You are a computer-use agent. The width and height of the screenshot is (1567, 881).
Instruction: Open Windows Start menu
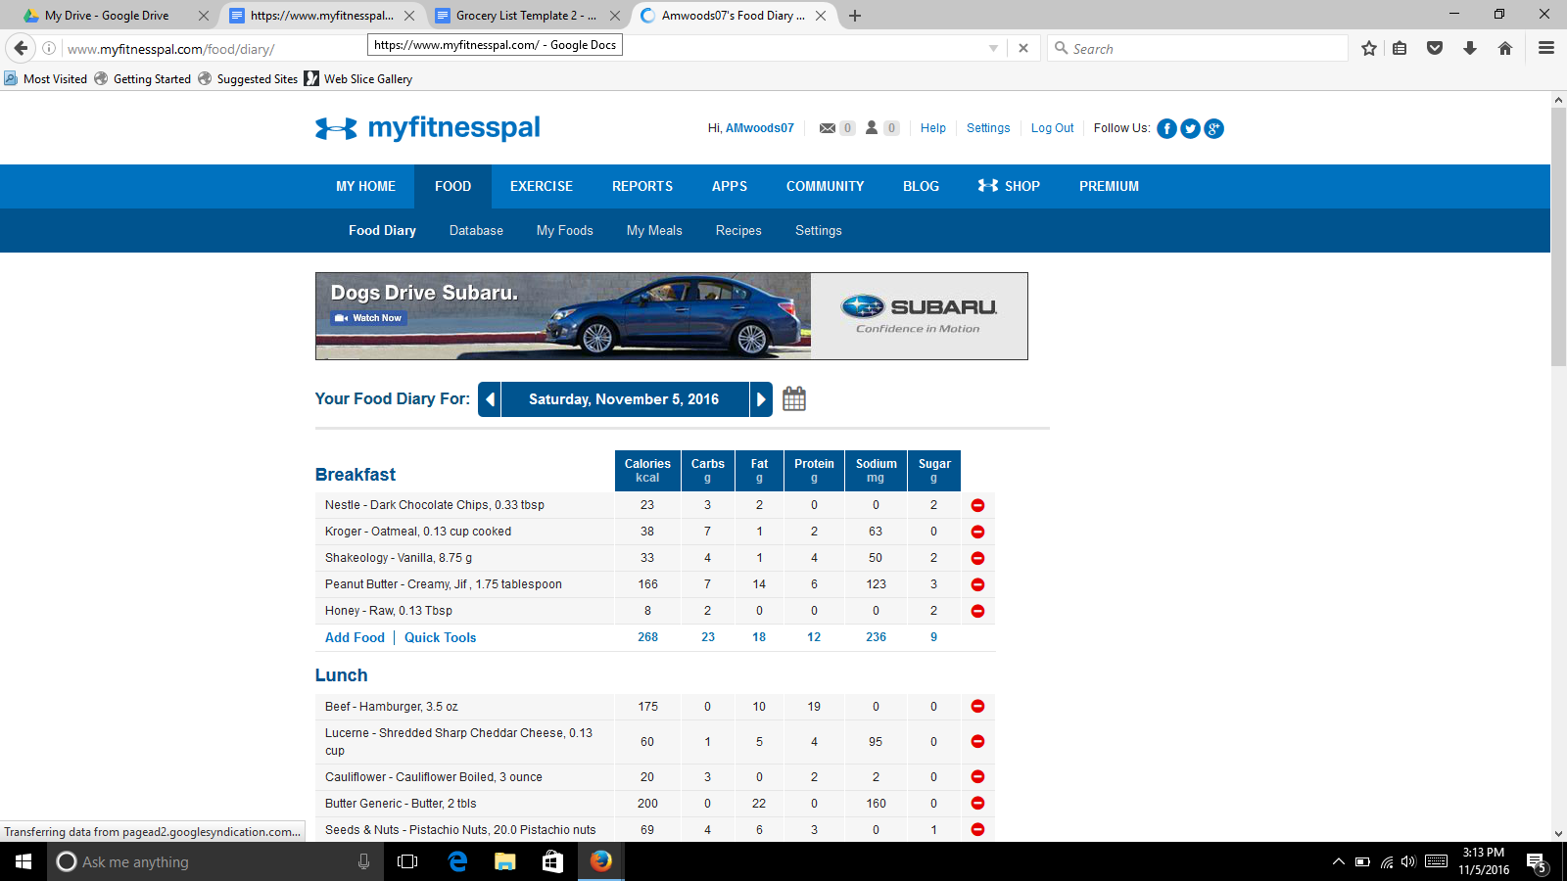point(24,861)
